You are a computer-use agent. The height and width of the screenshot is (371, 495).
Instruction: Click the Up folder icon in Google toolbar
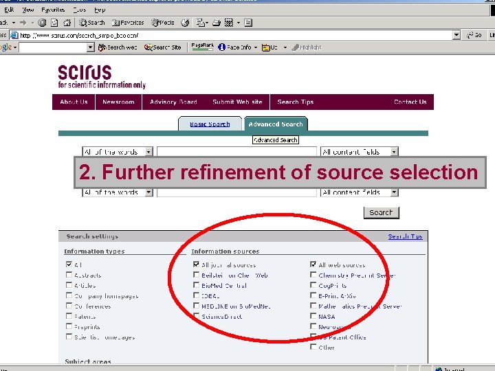coord(266,47)
